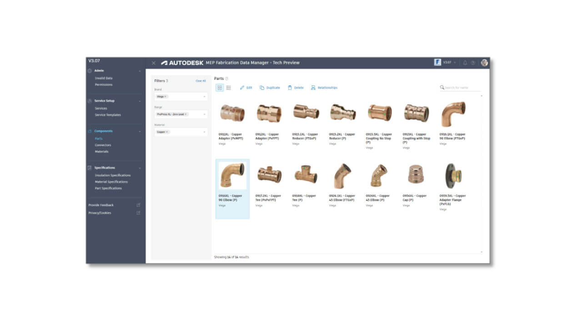582x327 pixels.
Task: Collapse the Admin section chevron
Action: [140, 71]
